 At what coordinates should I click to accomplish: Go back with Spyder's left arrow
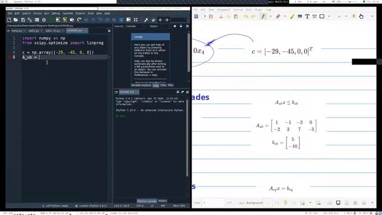pos(161,20)
